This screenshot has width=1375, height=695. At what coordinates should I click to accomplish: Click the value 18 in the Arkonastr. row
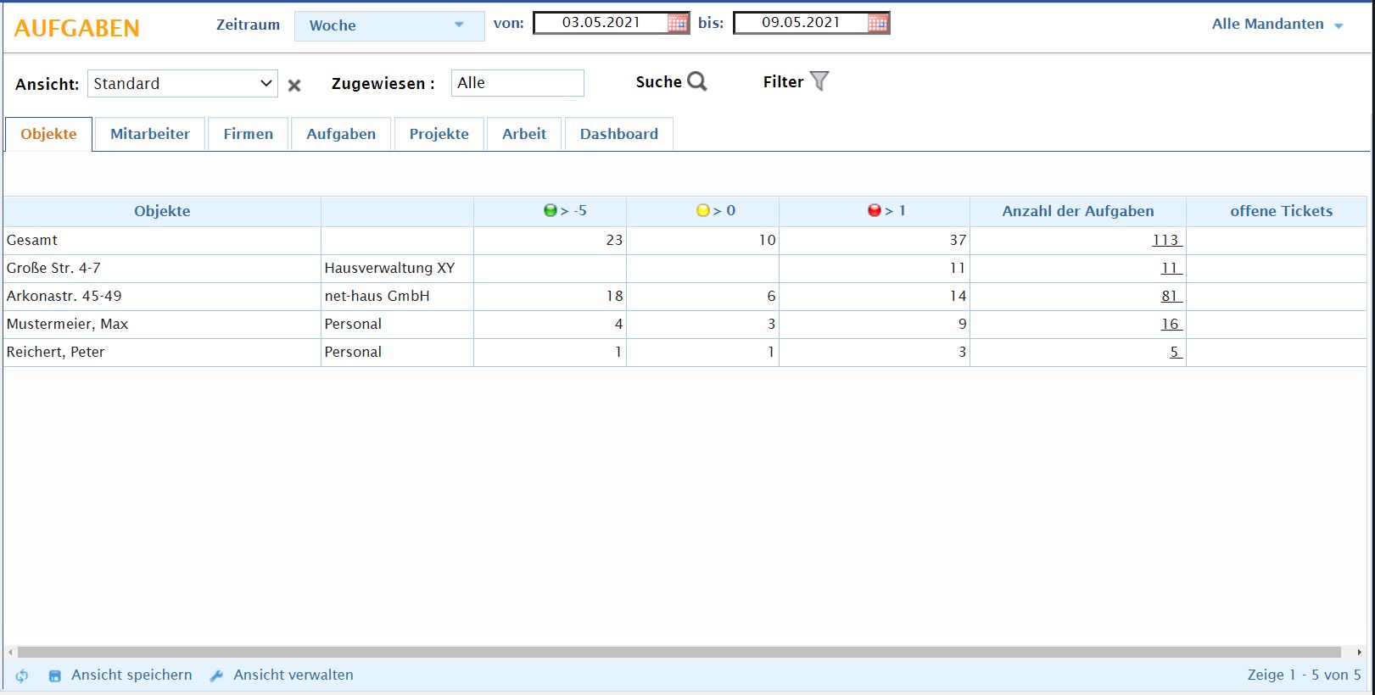click(x=614, y=296)
